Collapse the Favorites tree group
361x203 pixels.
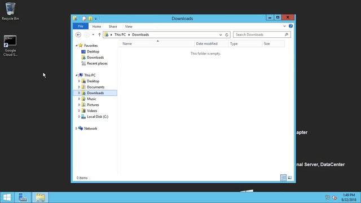point(77,46)
